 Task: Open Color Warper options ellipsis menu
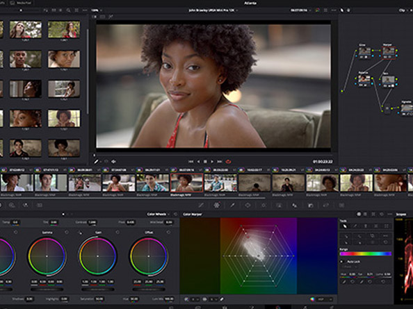389,214
